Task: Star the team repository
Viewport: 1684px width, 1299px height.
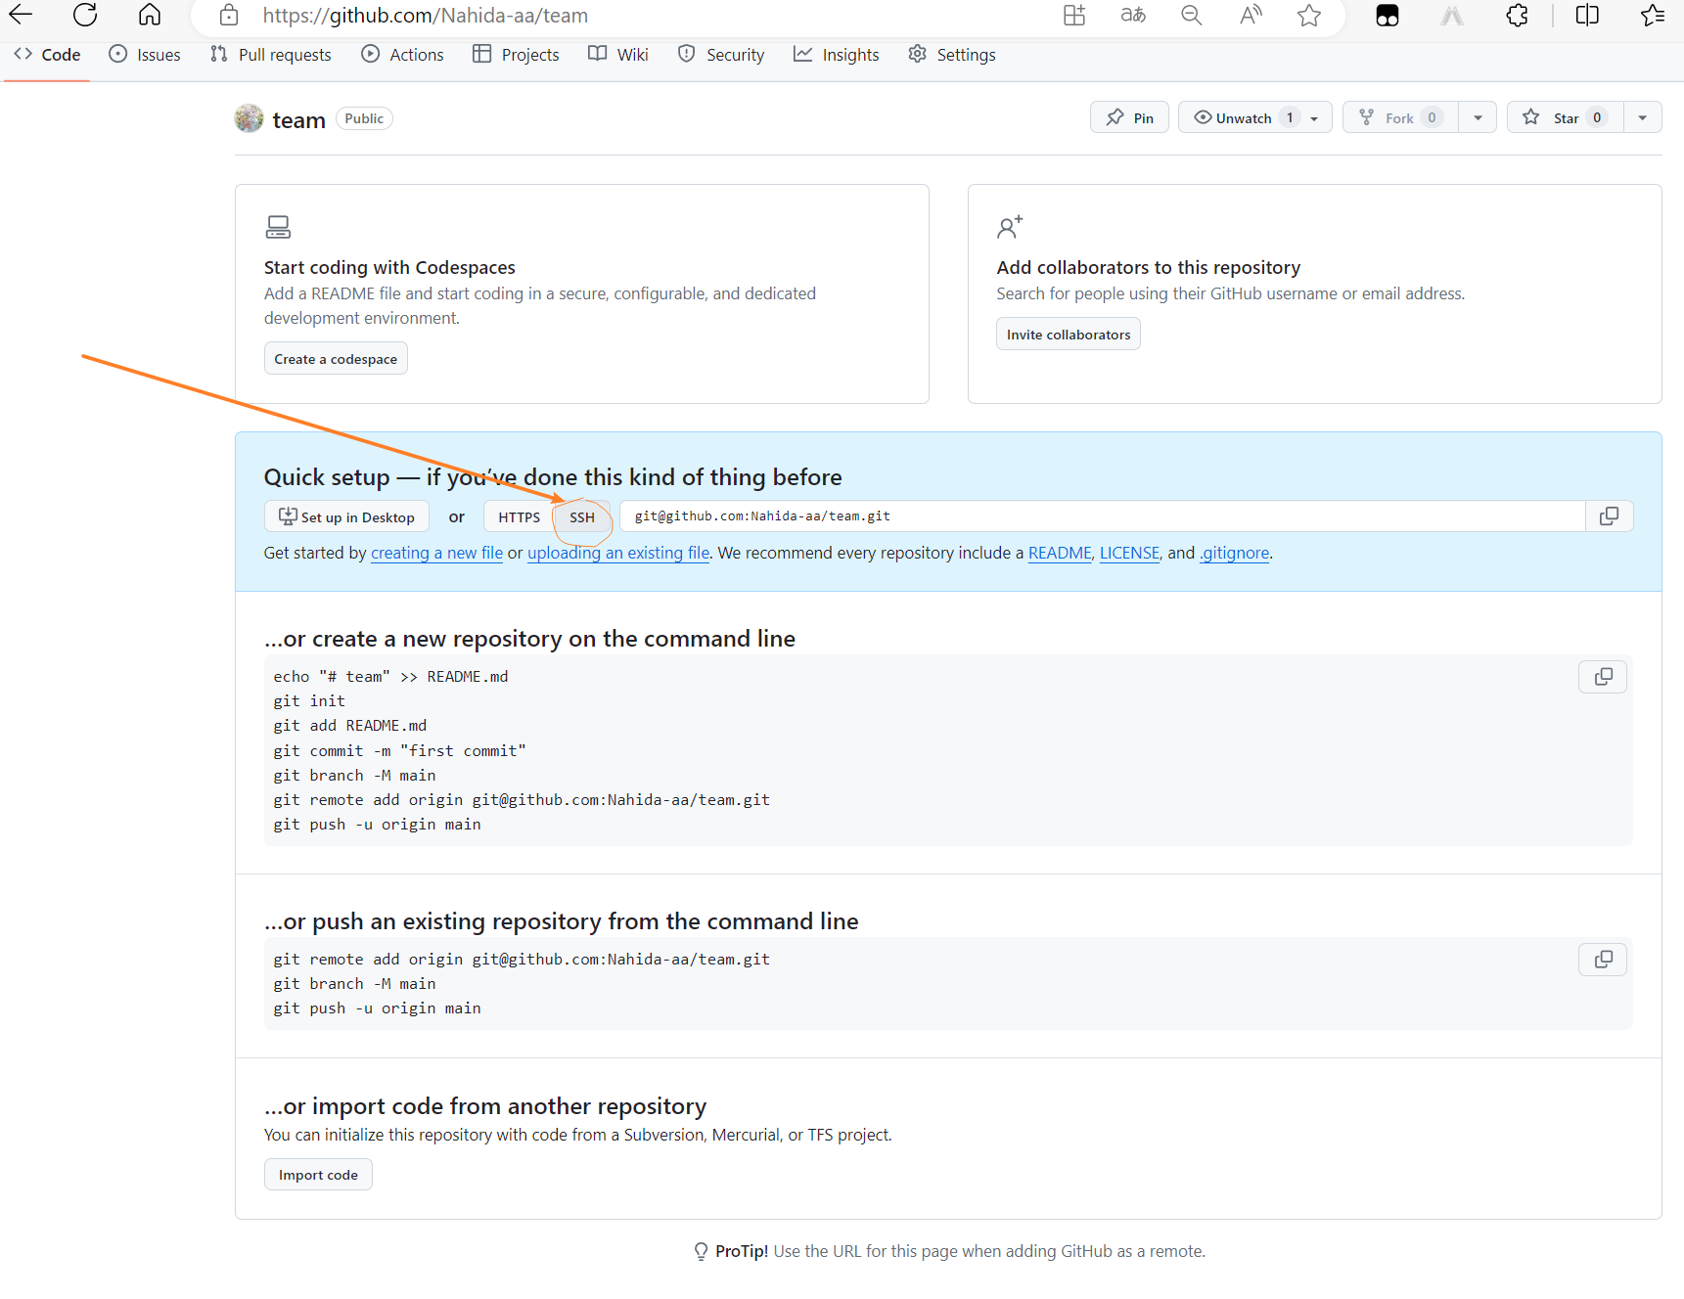Action: click(x=1565, y=117)
